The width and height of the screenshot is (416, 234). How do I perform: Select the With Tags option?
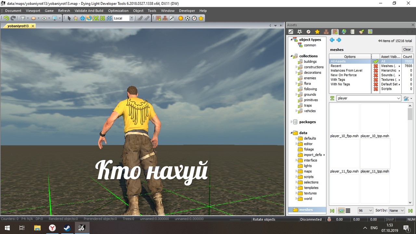(350, 80)
